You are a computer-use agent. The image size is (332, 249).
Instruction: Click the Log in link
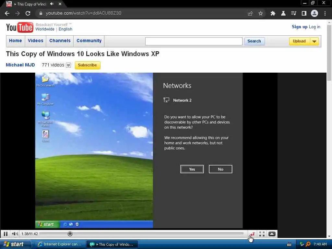(x=314, y=27)
